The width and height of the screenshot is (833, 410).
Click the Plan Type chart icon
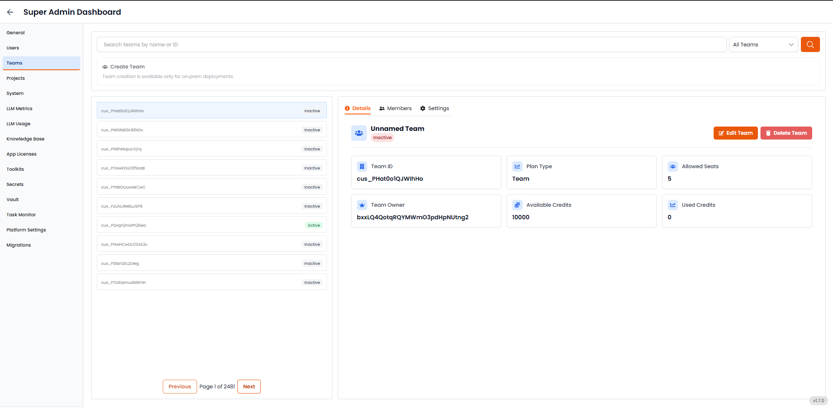coord(517,166)
